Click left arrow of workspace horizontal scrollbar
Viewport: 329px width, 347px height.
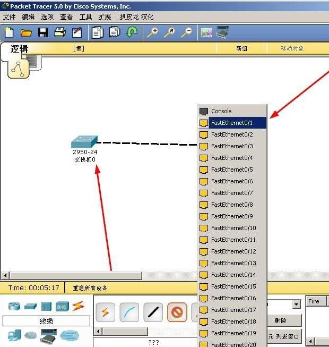pyautogui.click(x=5, y=275)
